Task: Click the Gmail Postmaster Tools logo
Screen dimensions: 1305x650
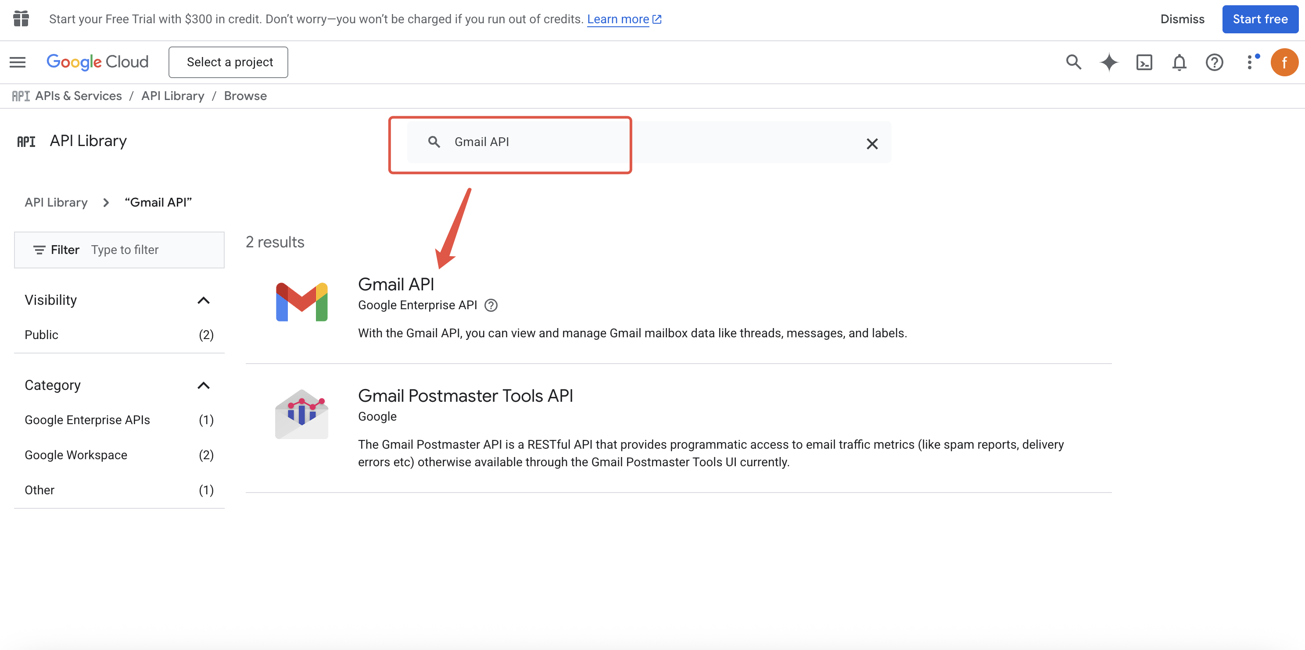Action: 301,414
